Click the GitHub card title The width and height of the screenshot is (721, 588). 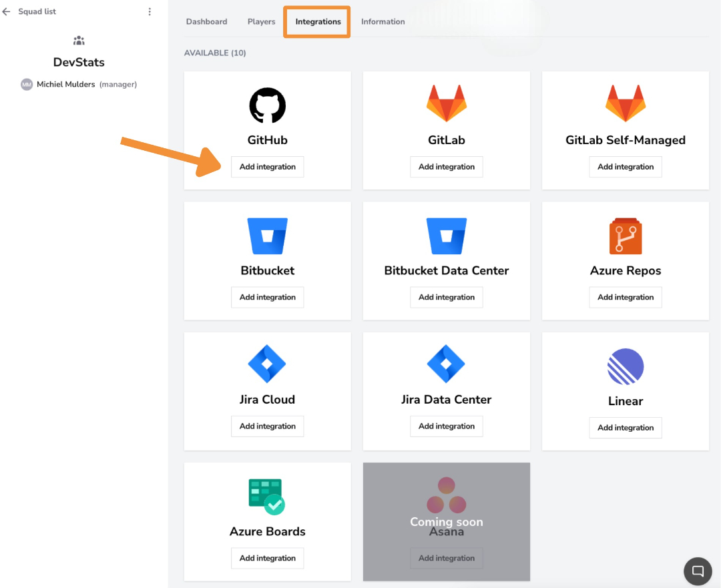(x=267, y=140)
